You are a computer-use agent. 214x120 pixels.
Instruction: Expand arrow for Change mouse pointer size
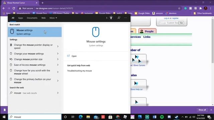pos(58,59)
